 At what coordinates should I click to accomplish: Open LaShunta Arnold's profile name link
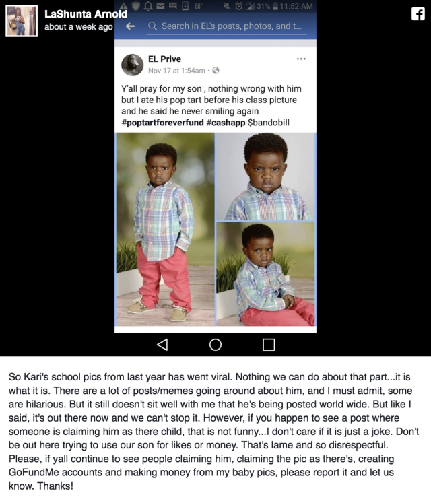pyautogui.click(x=86, y=14)
